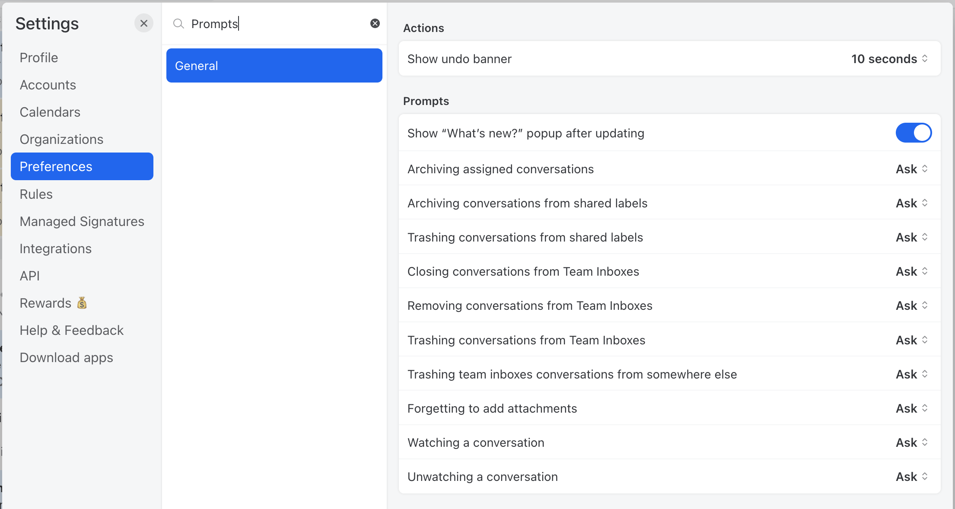Screen dimensions: 955x509
Task: Toggle "Show What's new popup after updating"
Action: coord(914,133)
